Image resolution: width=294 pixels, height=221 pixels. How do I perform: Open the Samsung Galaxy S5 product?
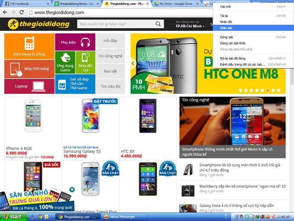[90, 128]
